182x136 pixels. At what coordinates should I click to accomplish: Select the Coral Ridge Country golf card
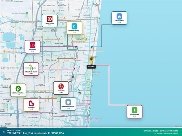tap(75, 28)
